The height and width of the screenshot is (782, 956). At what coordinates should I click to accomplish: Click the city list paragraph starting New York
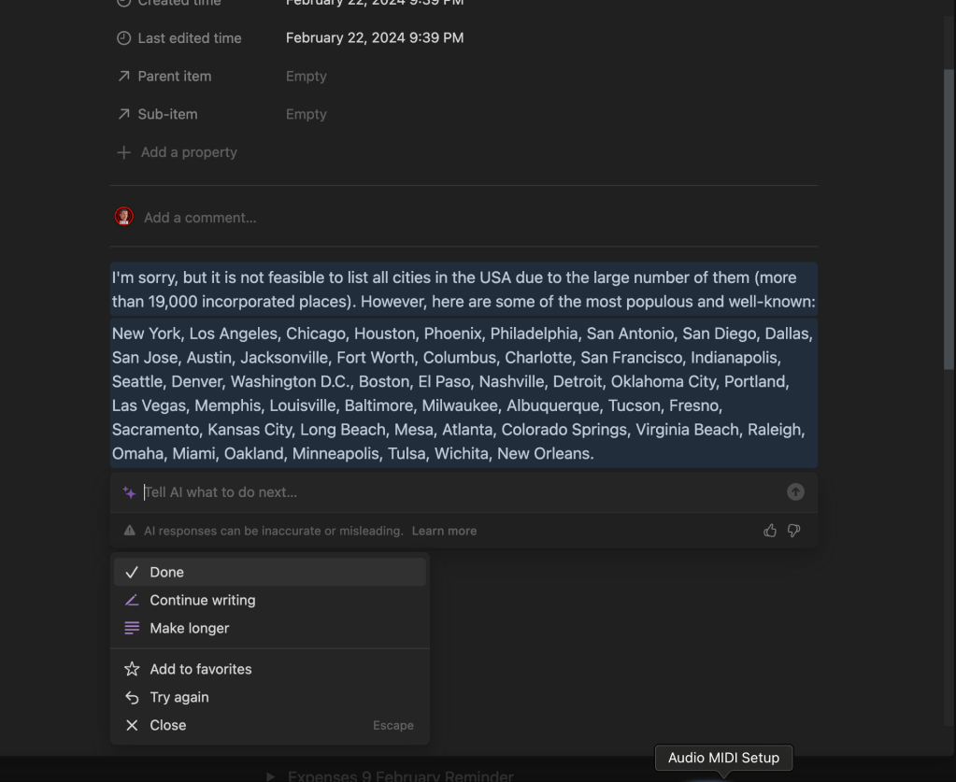point(464,393)
